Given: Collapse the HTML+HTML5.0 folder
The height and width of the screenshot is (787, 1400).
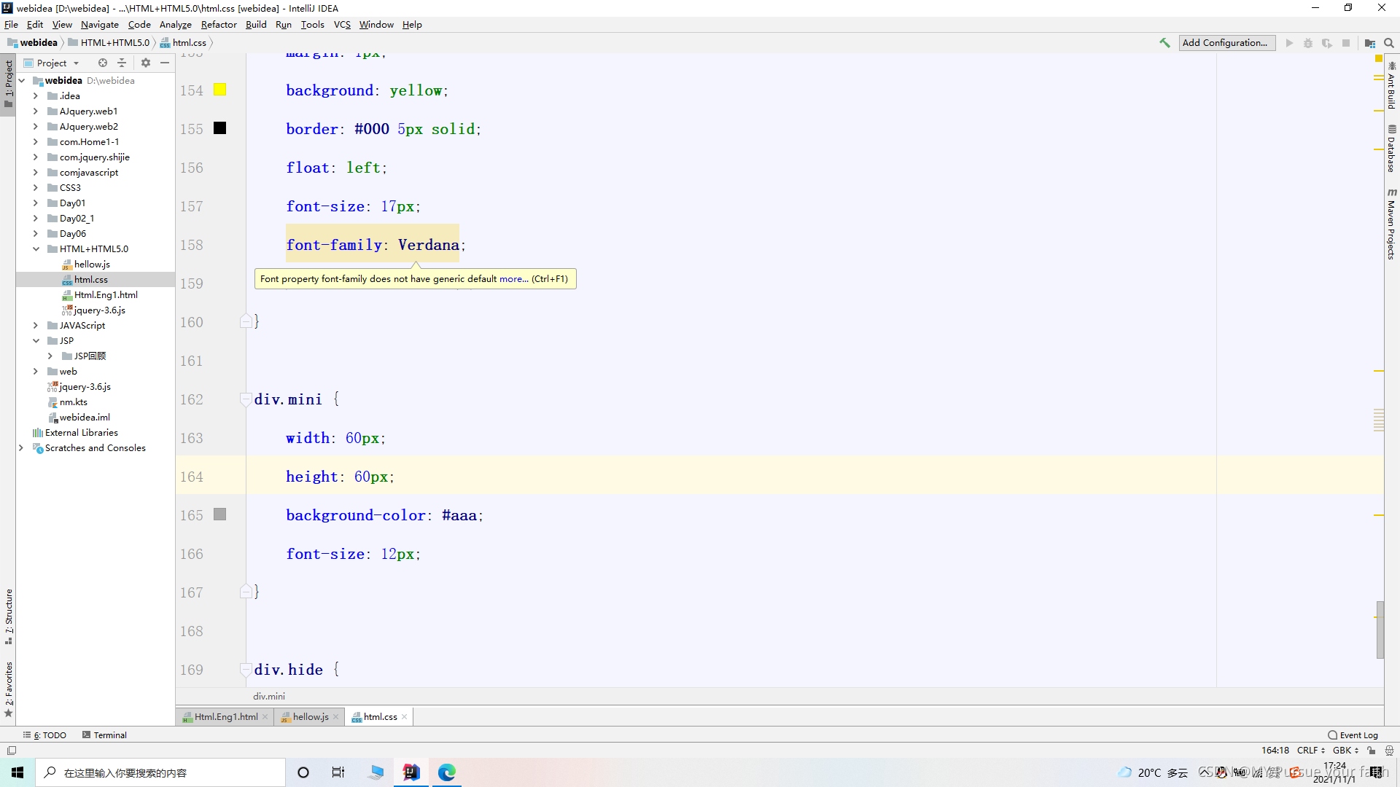Looking at the screenshot, I should (x=36, y=249).
